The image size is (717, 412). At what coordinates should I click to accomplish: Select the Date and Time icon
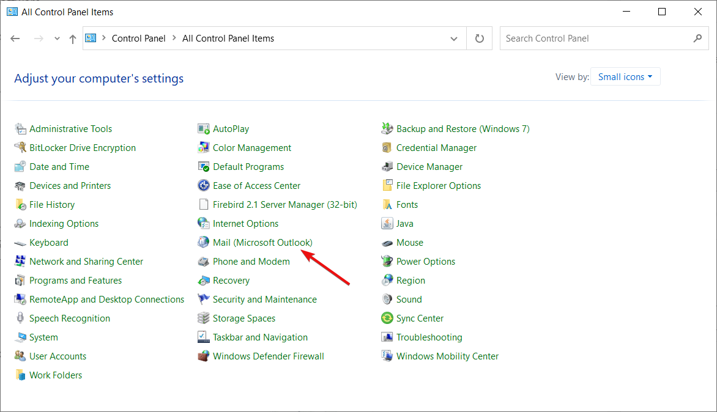click(20, 167)
